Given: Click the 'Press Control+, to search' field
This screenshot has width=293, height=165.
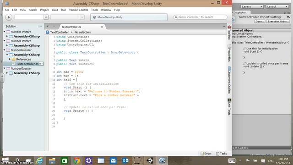Looking at the screenshot, I should pyautogui.click(x=201, y=17).
